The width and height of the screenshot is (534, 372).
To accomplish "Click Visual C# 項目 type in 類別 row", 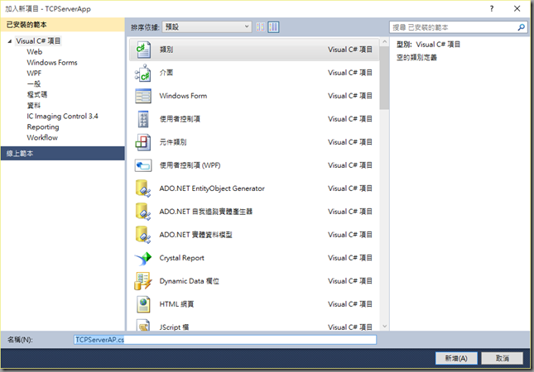I will 350,50.
